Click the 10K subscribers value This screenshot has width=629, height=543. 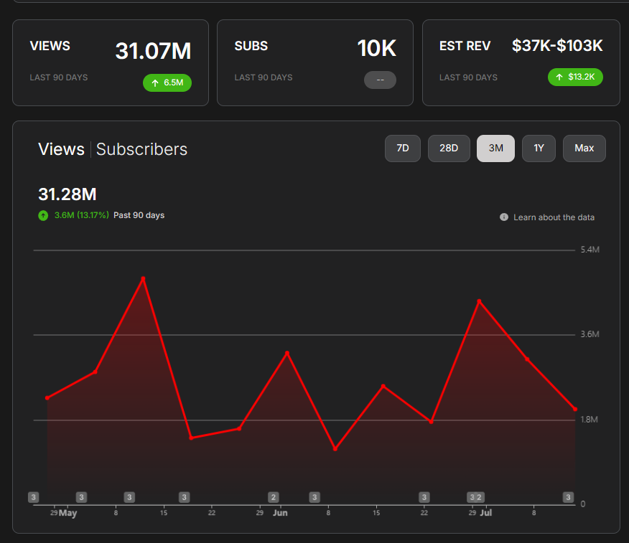(x=377, y=49)
